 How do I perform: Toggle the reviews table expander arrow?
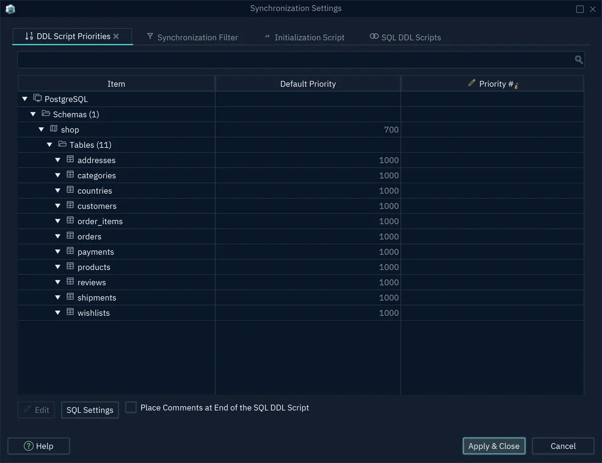click(57, 282)
